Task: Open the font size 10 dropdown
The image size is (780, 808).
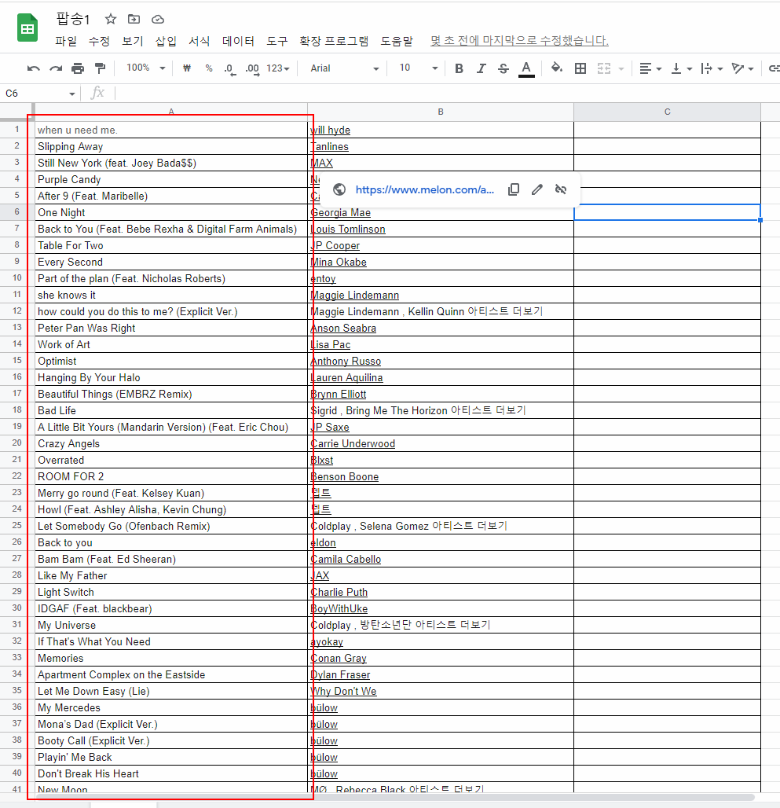Action: (418, 68)
